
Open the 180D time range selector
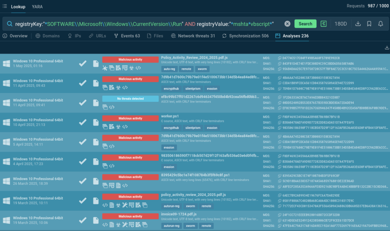click(x=340, y=24)
